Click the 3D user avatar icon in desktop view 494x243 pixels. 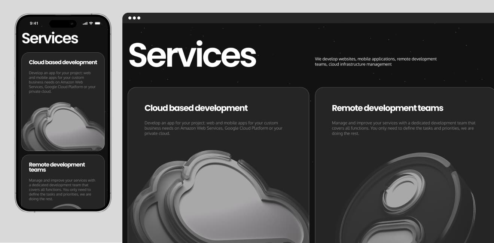point(406,202)
